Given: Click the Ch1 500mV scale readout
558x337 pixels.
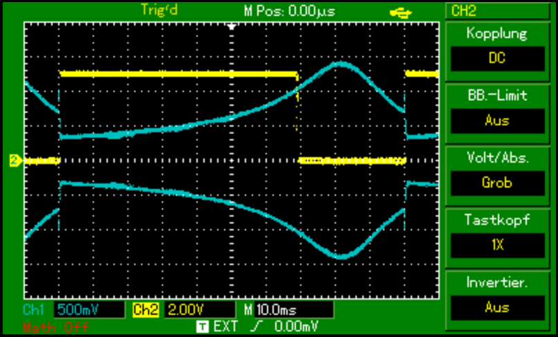Looking at the screenshot, I should [89, 309].
